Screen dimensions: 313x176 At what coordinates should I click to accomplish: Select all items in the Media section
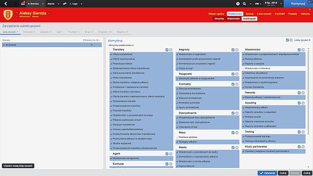(233, 148)
